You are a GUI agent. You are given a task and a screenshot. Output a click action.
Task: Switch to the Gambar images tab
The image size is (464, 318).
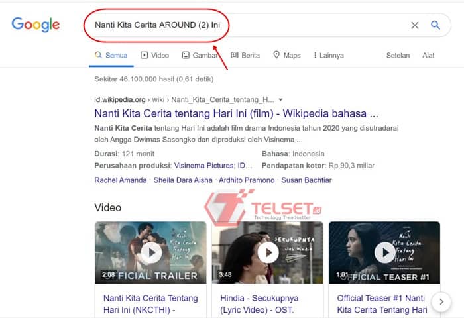click(200, 56)
